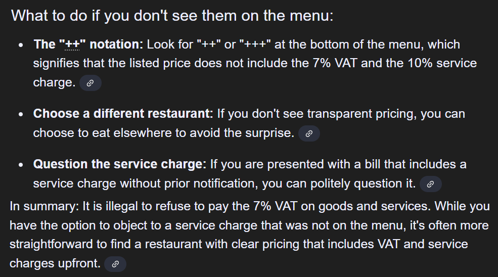This screenshot has width=498, height=277.
Task: Click the quoted "+++" text in the first bullet
Action: pyautogui.click(x=257, y=44)
